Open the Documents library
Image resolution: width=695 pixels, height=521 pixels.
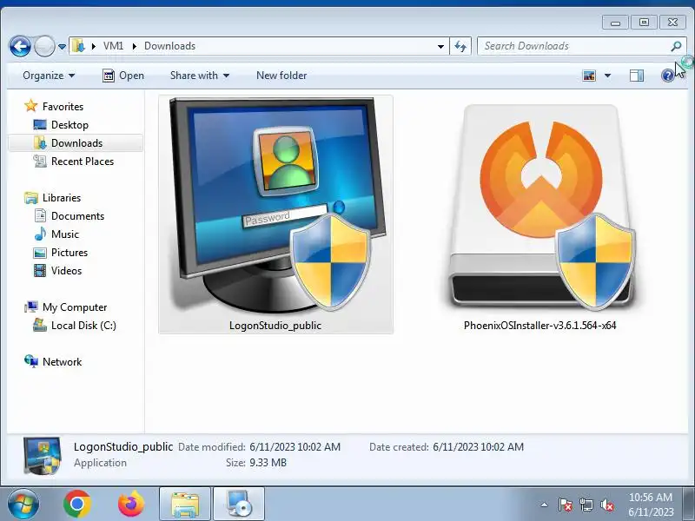[77, 216]
